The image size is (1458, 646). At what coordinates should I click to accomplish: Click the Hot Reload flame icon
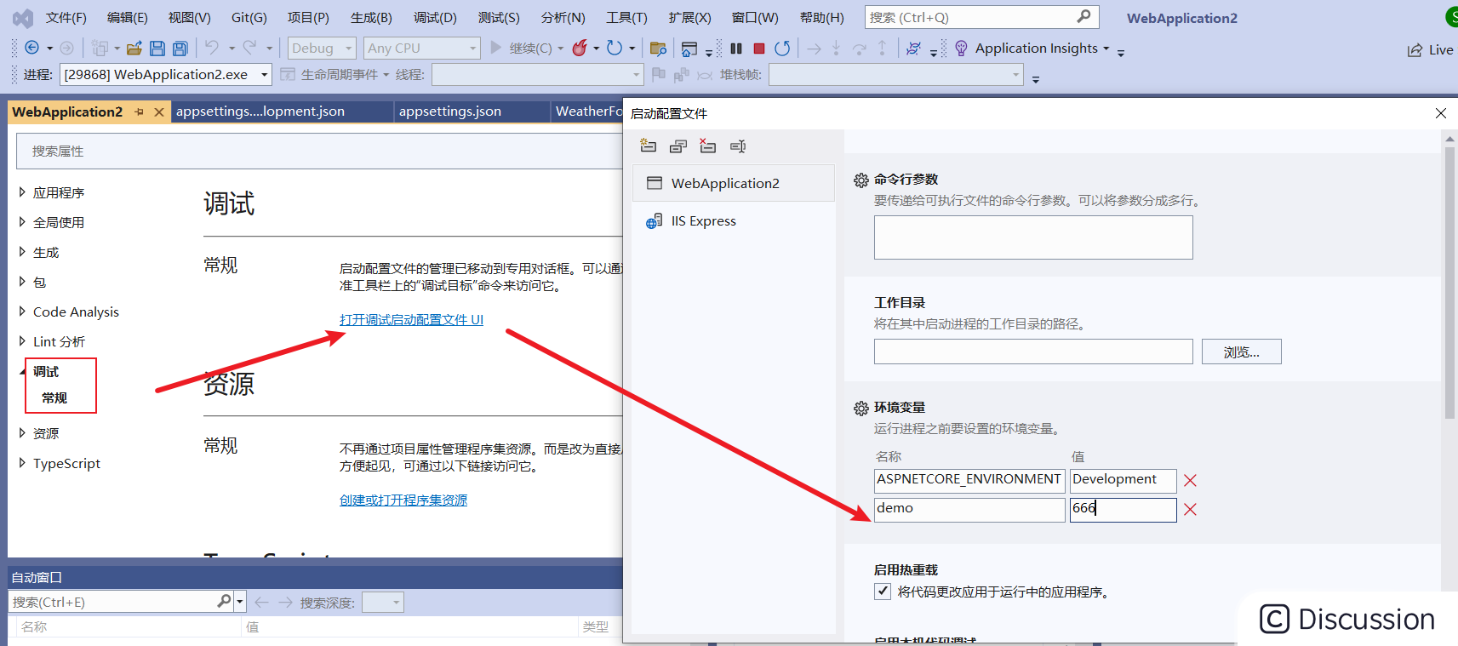coord(580,48)
